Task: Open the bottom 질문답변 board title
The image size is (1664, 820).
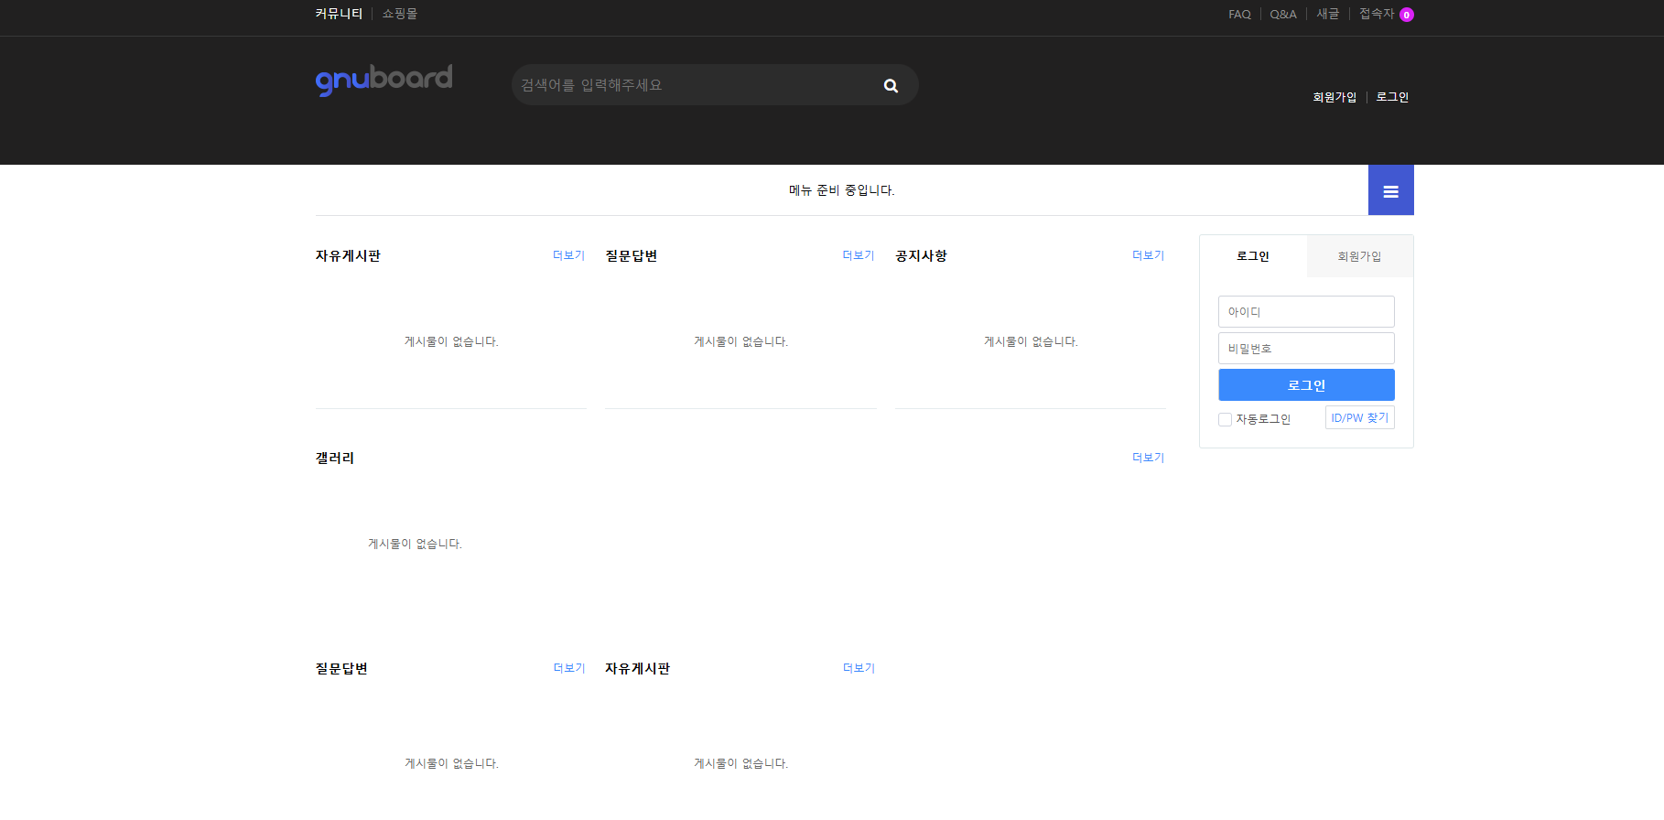Action: [x=341, y=669]
